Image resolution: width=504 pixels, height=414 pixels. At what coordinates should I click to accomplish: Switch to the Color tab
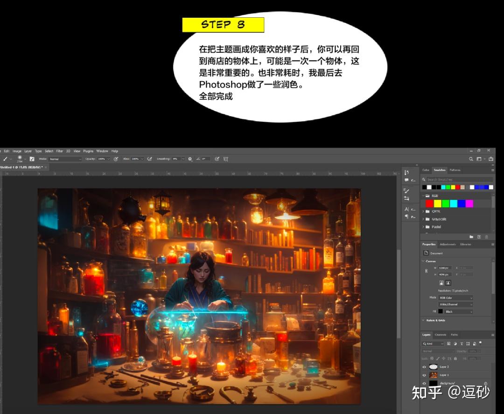(x=426, y=170)
